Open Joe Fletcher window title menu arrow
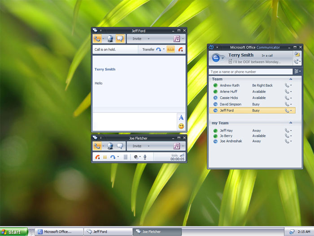314x236 pixels. pos(101,138)
